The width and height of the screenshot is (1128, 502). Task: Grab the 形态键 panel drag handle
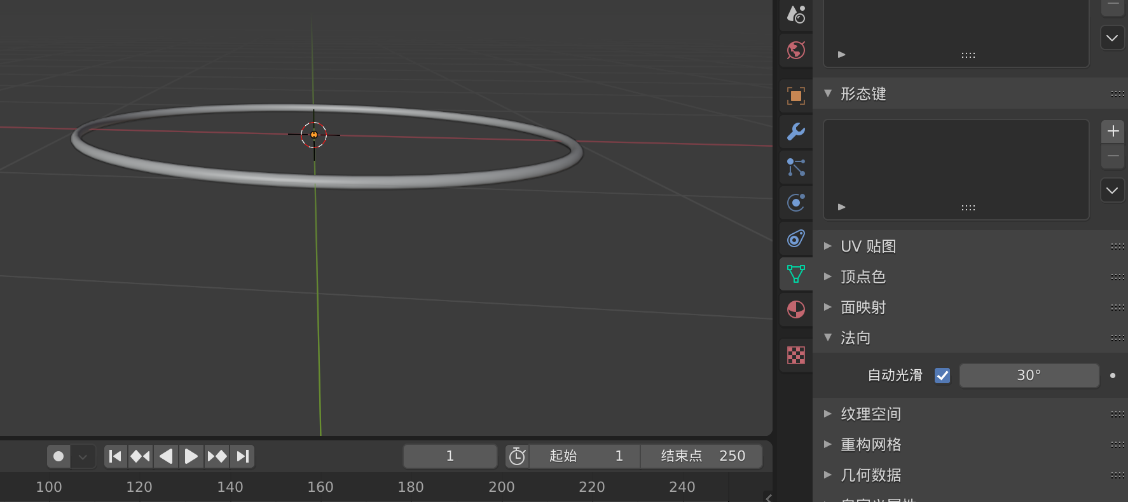pos(1117,94)
